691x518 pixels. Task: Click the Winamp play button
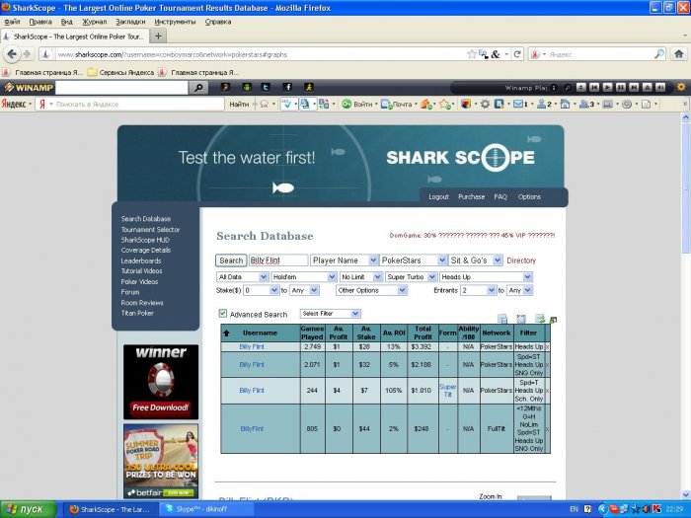pos(607,88)
